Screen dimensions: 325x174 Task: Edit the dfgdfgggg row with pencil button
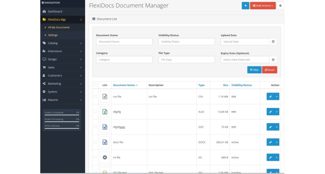tap(270, 127)
